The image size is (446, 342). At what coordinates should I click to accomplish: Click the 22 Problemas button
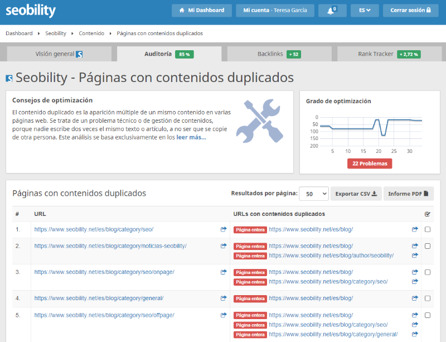[x=370, y=163]
